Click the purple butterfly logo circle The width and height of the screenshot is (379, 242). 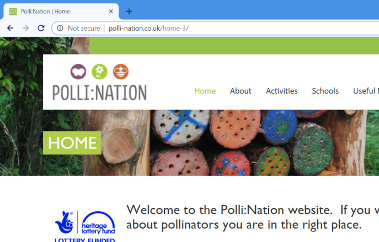coord(78,71)
